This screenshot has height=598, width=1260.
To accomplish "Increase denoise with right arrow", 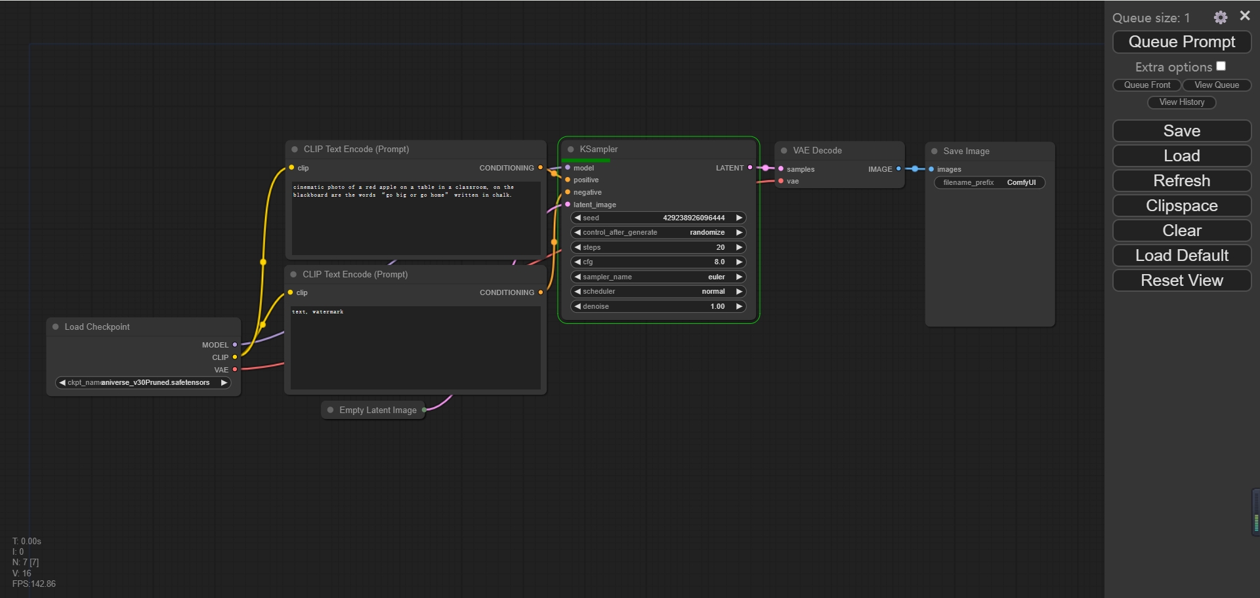I will (739, 306).
